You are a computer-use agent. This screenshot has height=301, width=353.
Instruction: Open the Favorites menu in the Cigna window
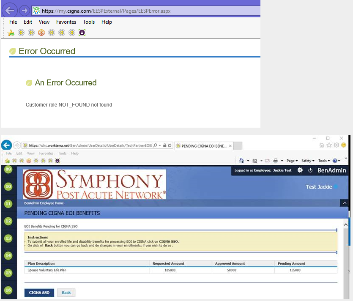point(66,22)
